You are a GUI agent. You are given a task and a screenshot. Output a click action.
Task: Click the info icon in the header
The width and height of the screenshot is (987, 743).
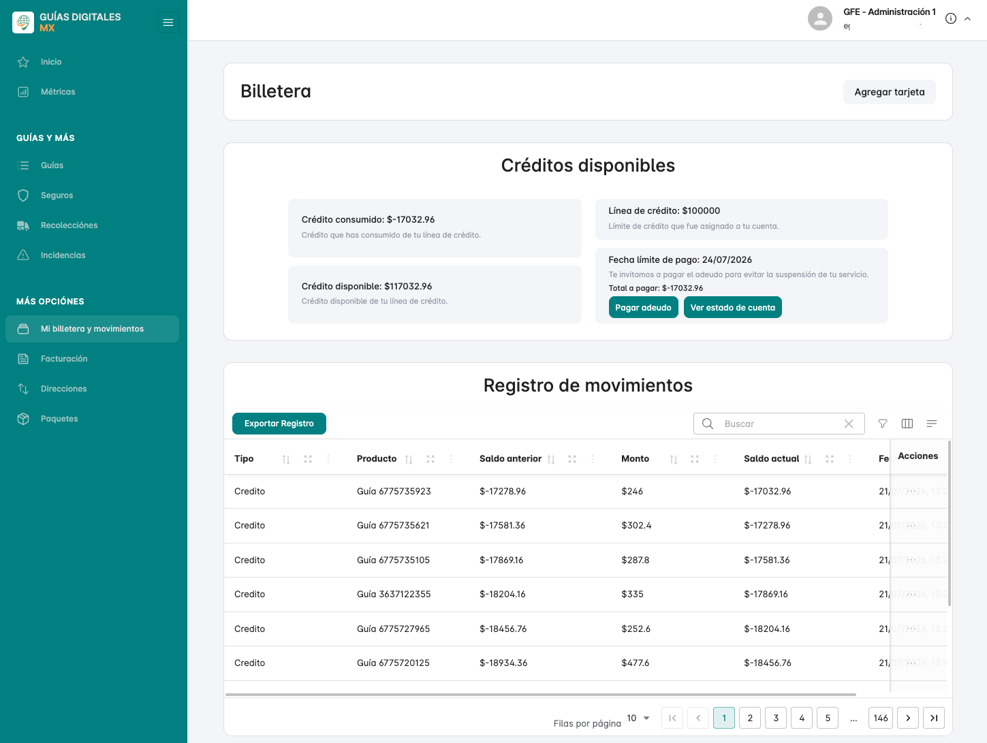[x=951, y=18]
